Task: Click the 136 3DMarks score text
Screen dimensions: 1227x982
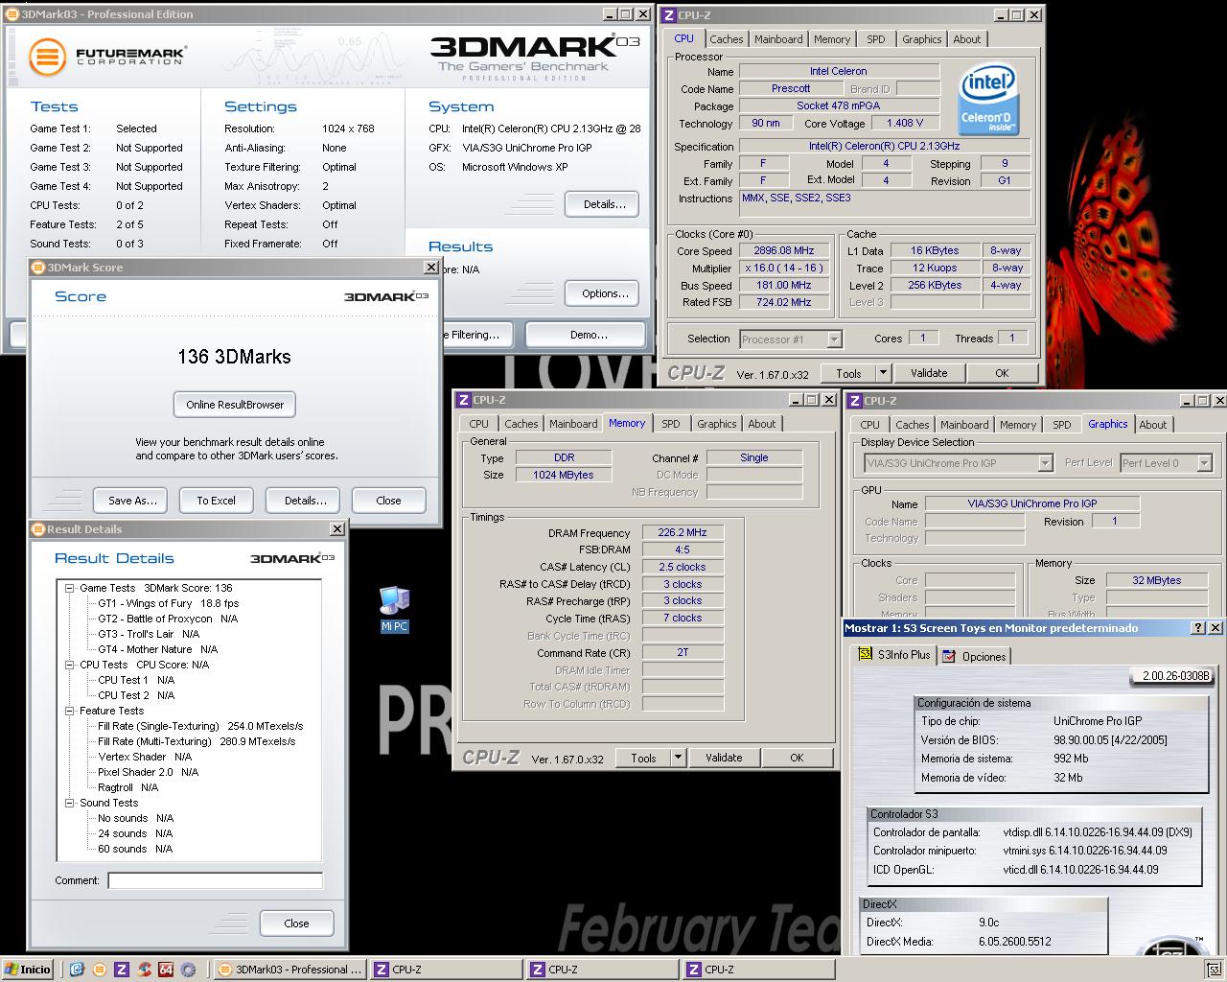Action: [234, 357]
